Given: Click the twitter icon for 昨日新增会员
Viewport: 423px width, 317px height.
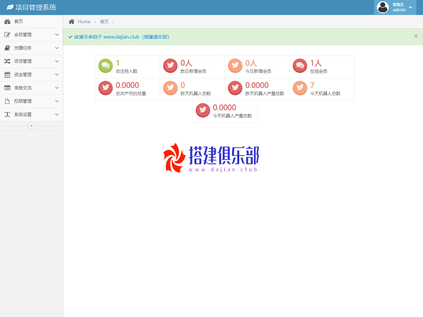Looking at the screenshot, I should 170,66.
